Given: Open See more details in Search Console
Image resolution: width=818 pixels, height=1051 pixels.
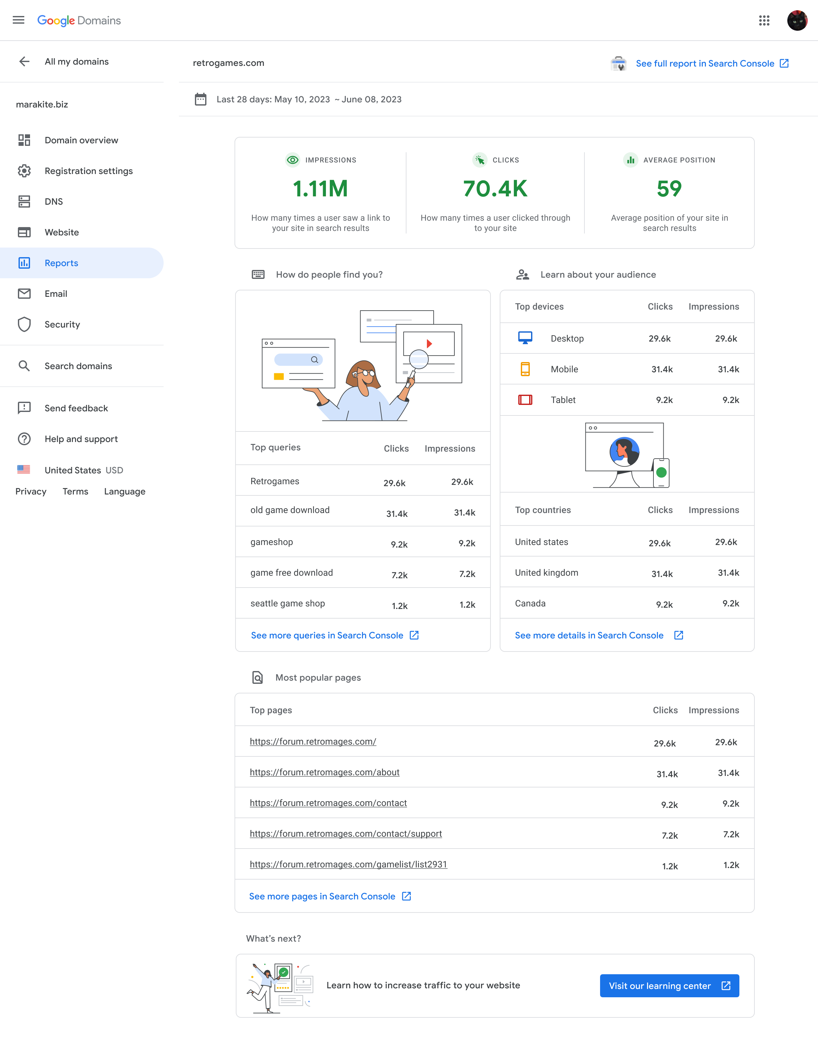Looking at the screenshot, I should [599, 635].
